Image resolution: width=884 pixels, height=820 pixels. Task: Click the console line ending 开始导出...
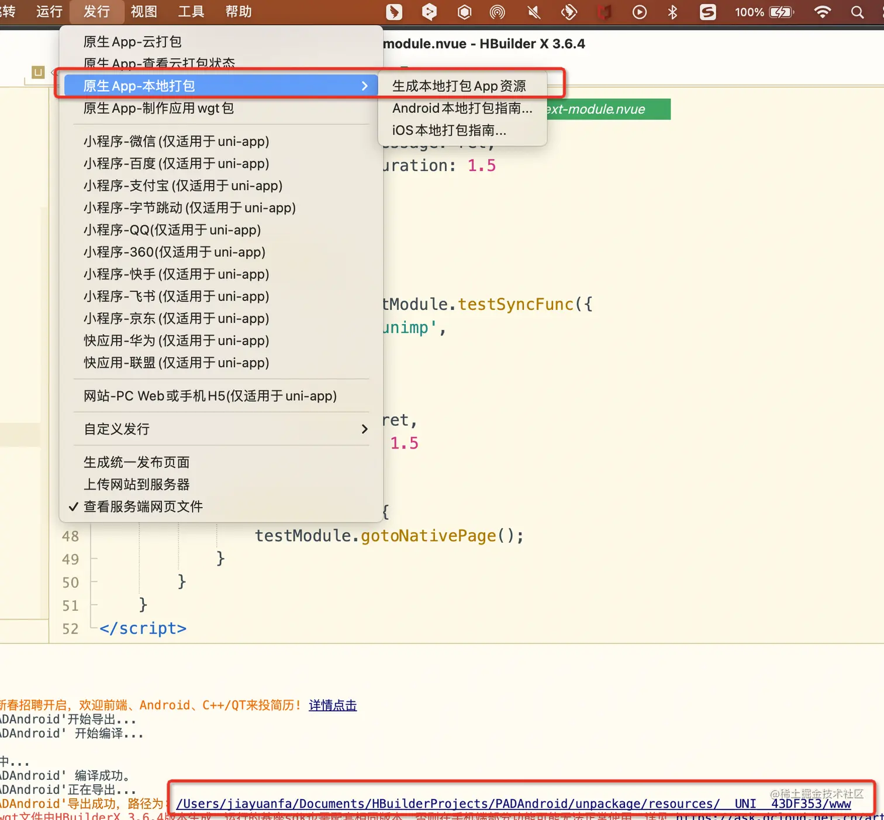68,719
